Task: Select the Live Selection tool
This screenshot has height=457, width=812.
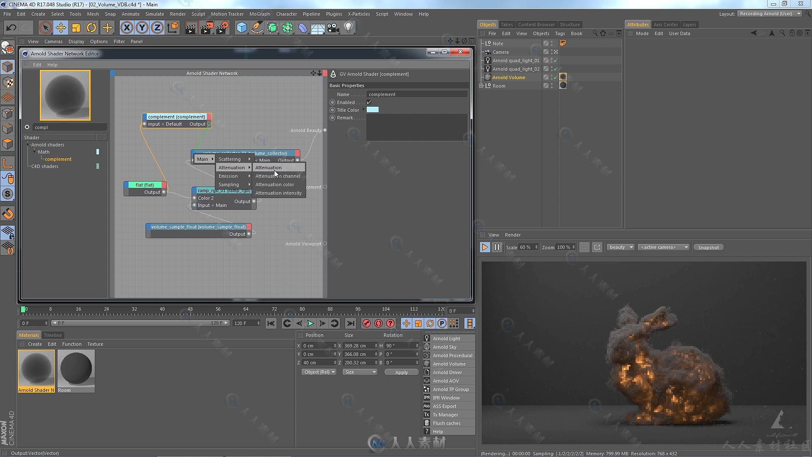Action: click(x=45, y=28)
